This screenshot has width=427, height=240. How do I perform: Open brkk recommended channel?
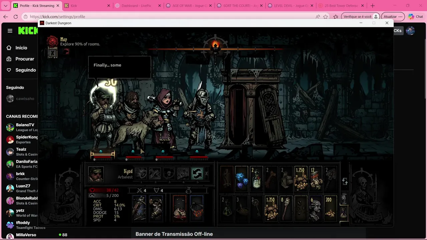tap(22, 176)
